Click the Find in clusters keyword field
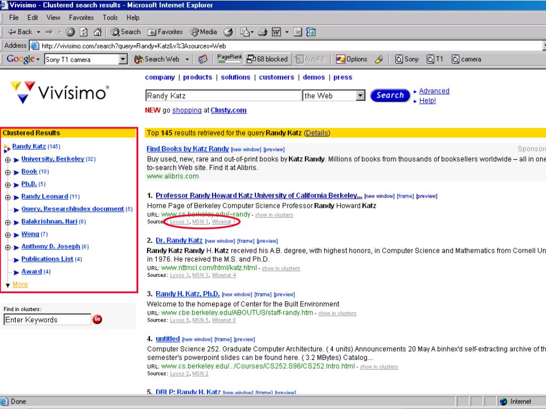546x409 pixels. [47, 320]
